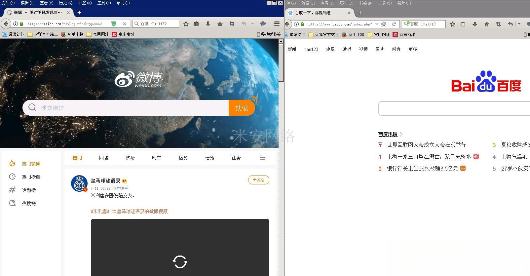The width and height of the screenshot is (530, 276).
Task: Go to the home page in the Baidu window
Action: click(x=486, y=24)
